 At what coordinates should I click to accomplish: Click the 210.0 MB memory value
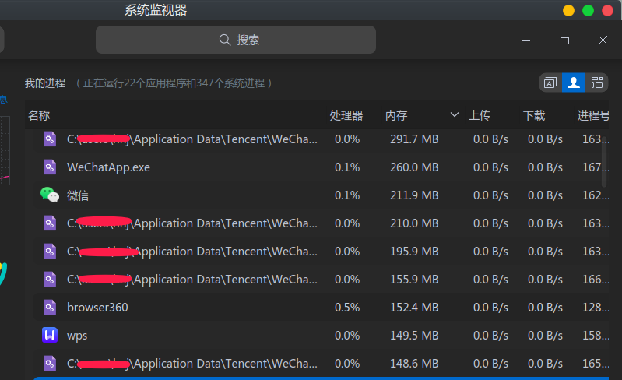coord(414,223)
